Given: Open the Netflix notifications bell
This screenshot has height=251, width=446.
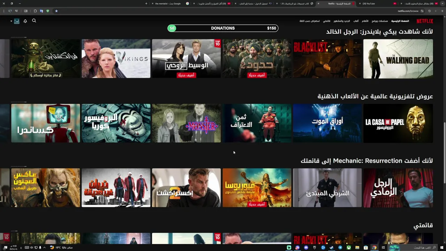Looking at the screenshot, I should point(25,21).
